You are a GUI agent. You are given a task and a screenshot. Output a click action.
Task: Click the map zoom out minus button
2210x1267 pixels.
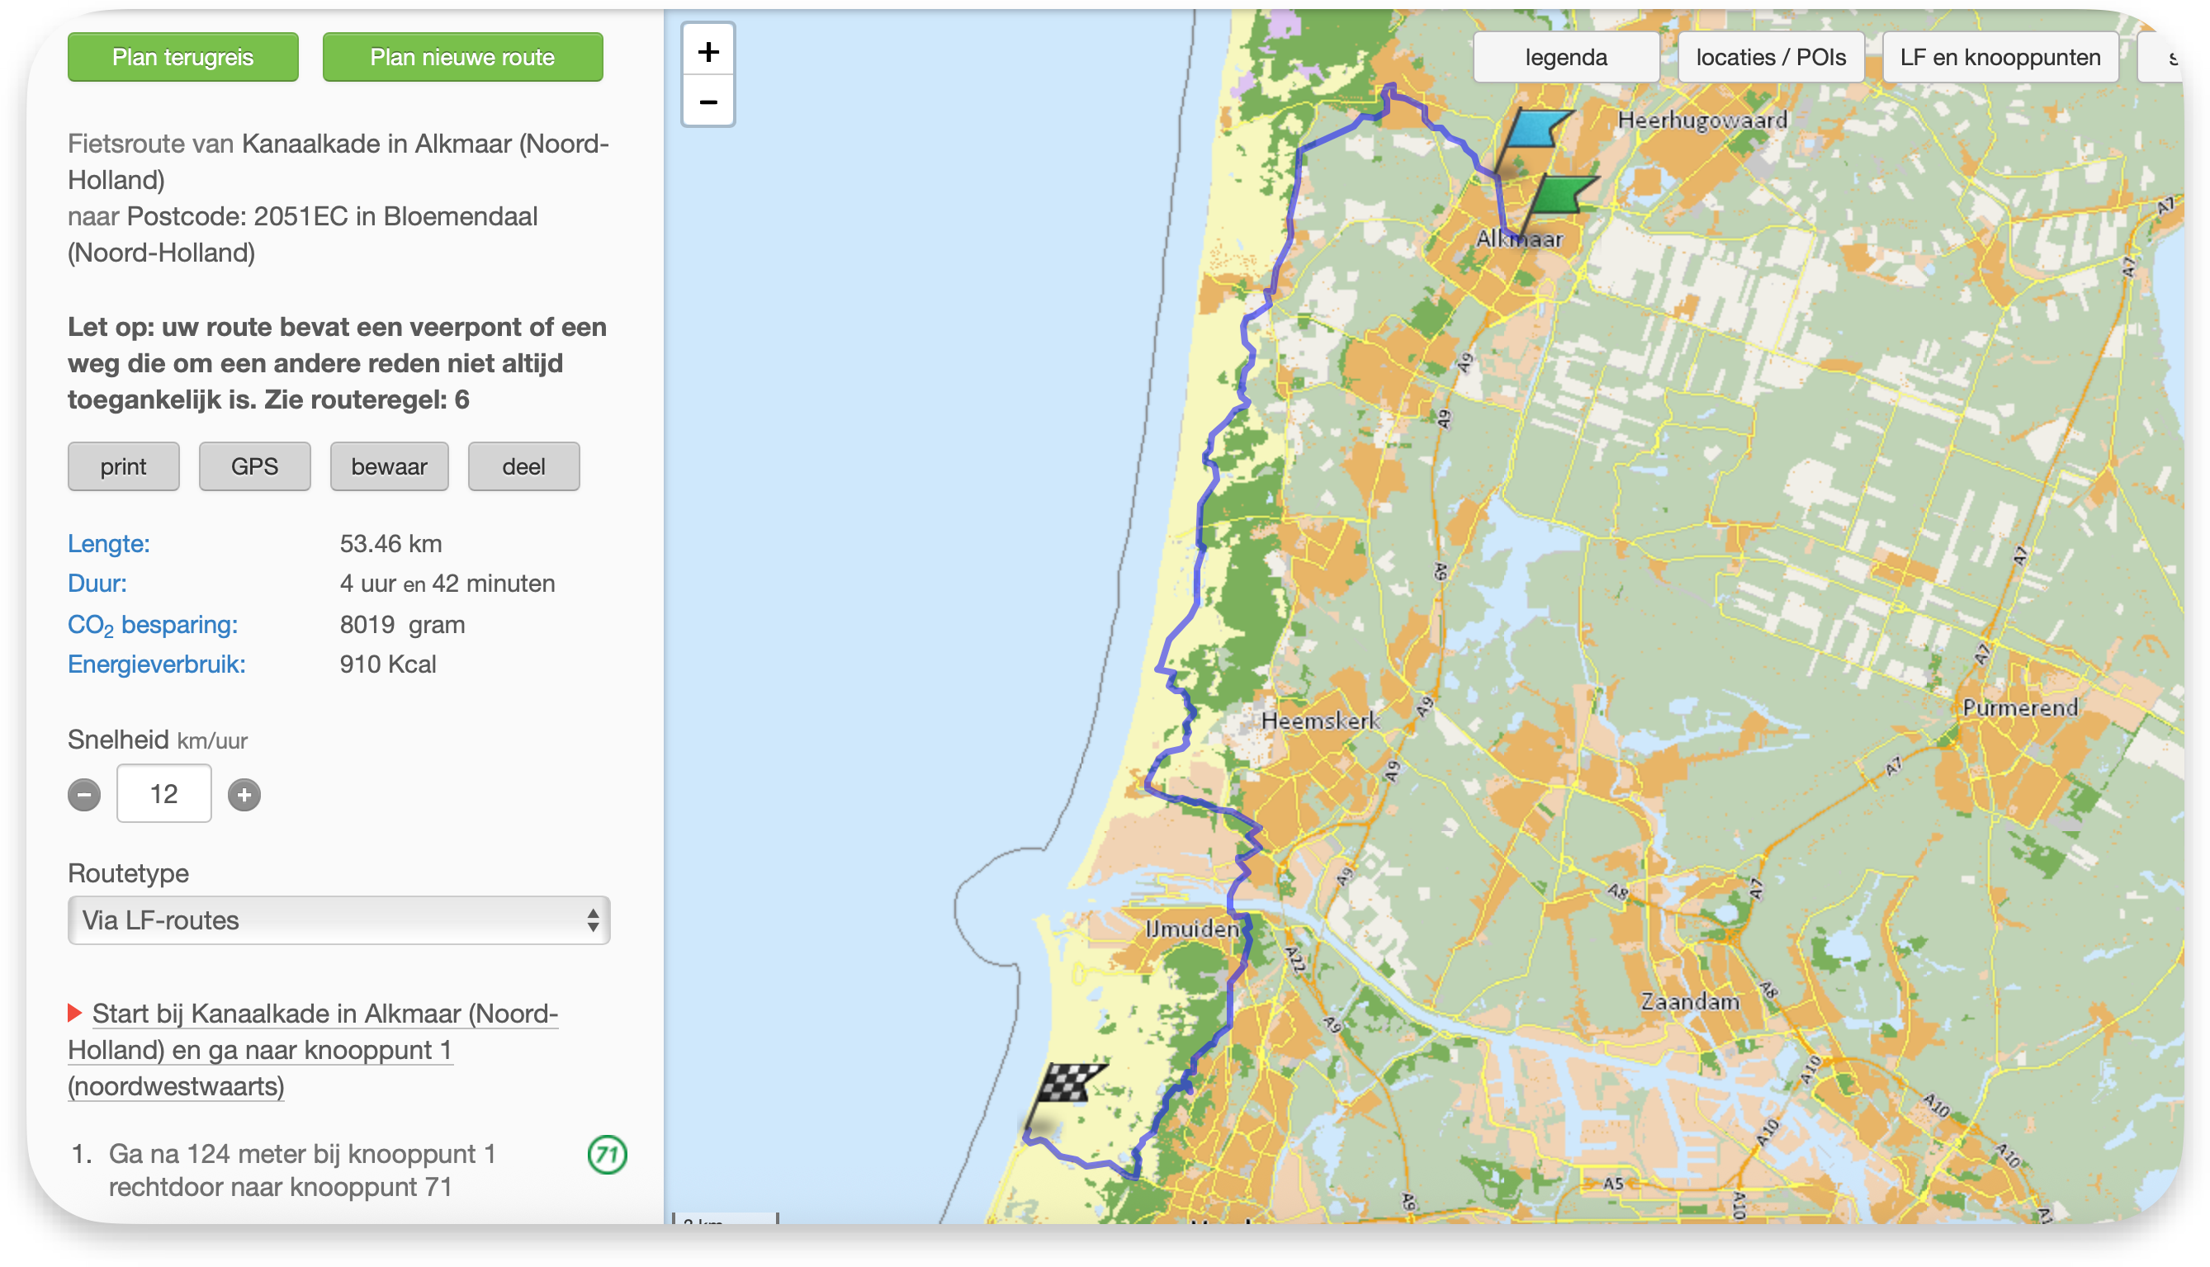click(707, 102)
